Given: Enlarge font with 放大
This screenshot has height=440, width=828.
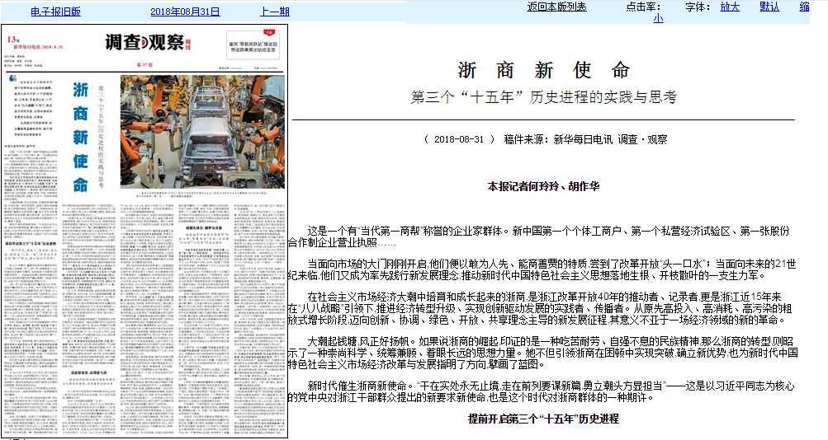Looking at the screenshot, I should click(730, 7).
